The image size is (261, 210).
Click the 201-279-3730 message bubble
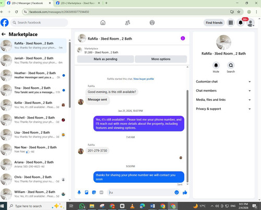(x=97, y=150)
